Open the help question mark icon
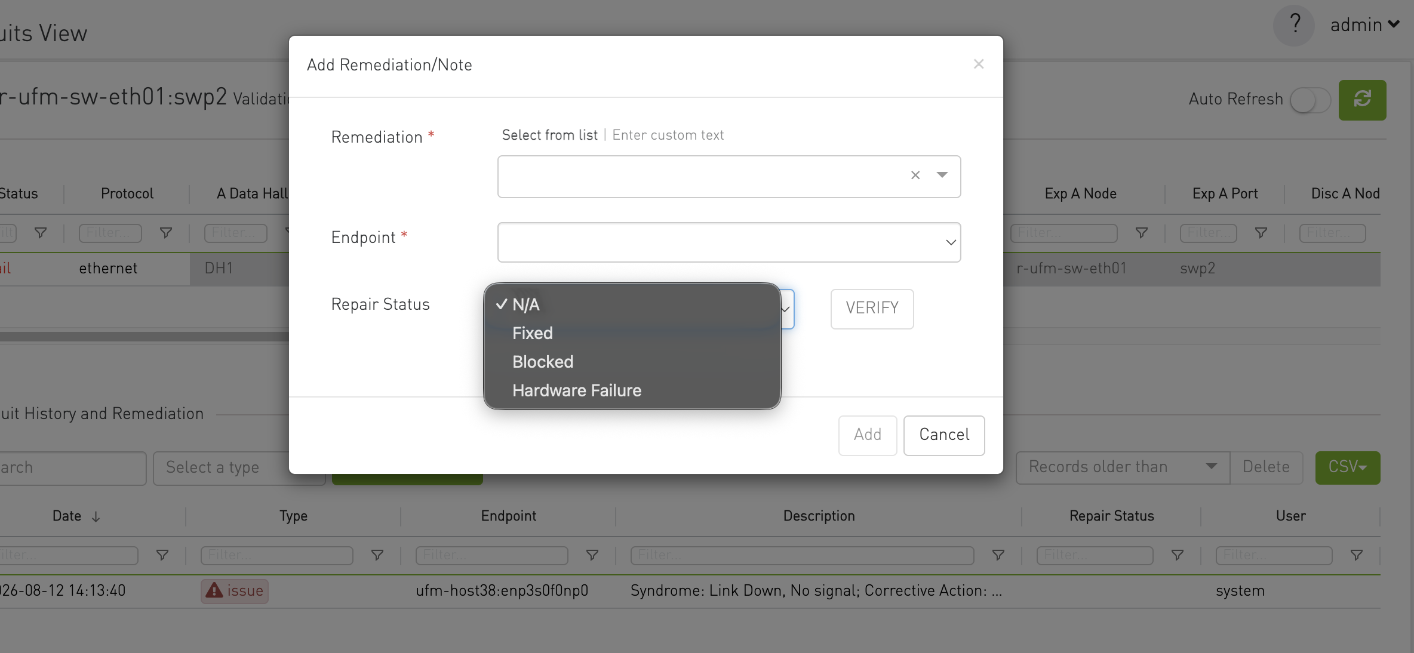Screen dimensions: 1414x653 click(1295, 24)
